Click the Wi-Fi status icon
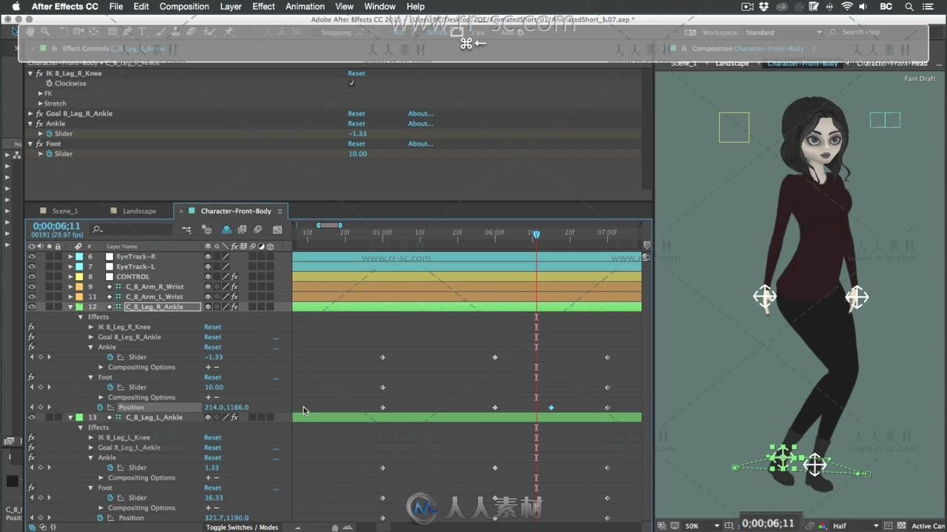The height and width of the screenshot is (532, 947). click(847, 7)
